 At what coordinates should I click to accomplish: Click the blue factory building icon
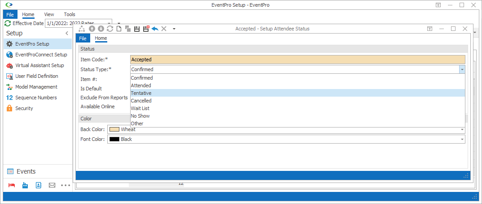click(25, 185)
